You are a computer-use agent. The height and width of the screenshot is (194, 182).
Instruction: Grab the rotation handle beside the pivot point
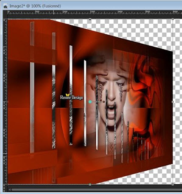click(x=104, y=102)
